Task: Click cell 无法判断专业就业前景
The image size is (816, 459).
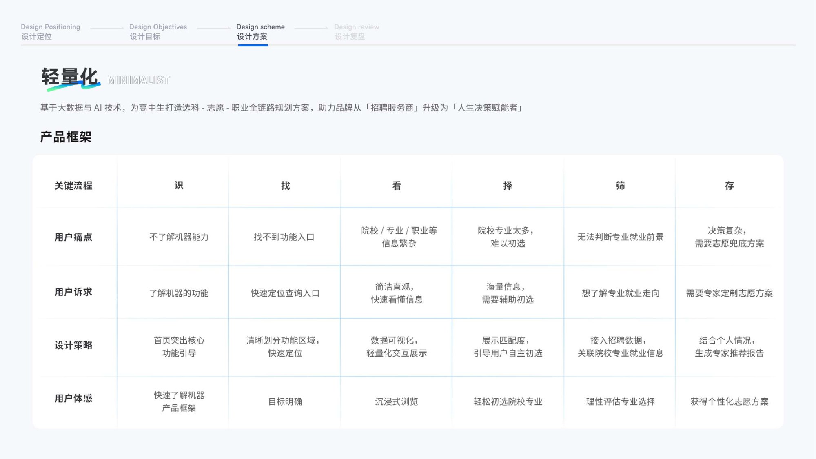Action: click(620, 237)
